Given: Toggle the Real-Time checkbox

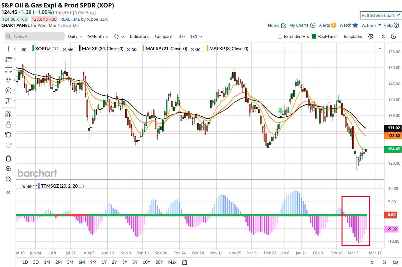Looking at the screenshot, I should (314, 36).
